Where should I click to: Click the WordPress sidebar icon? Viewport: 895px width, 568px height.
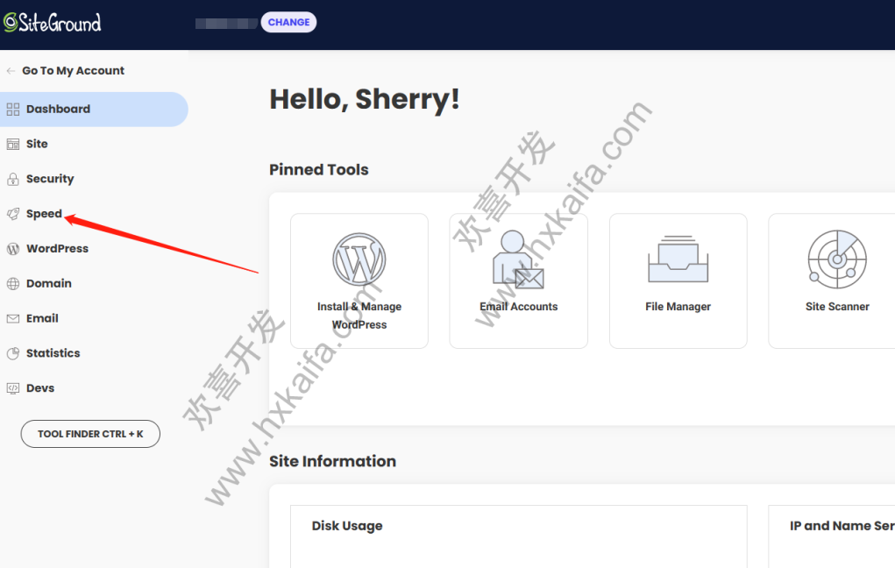pos(12,249)
